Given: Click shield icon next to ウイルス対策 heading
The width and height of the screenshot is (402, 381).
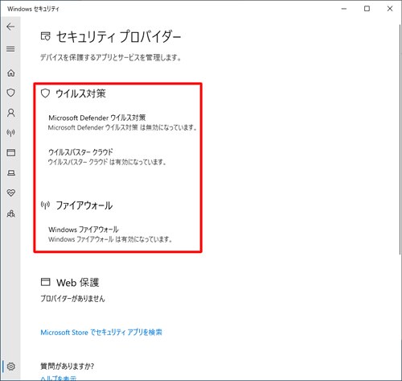Looking at the screenshot, I should (x=45, y=93).
